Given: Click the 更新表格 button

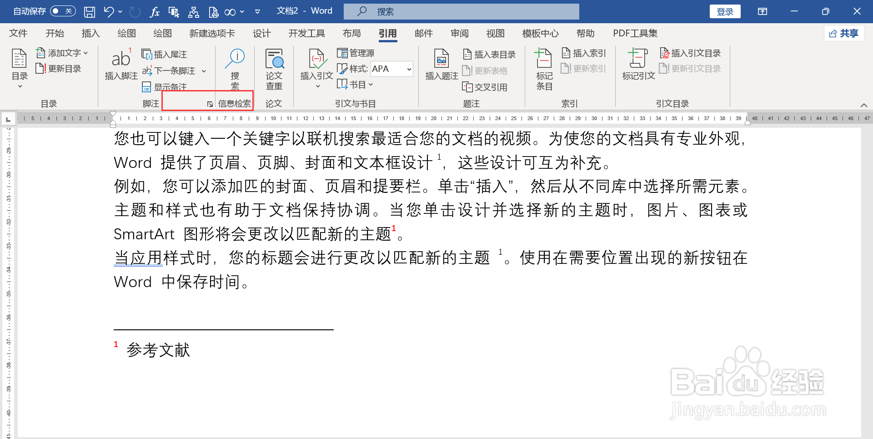Looking at the screenshot, I should (485, 71).
